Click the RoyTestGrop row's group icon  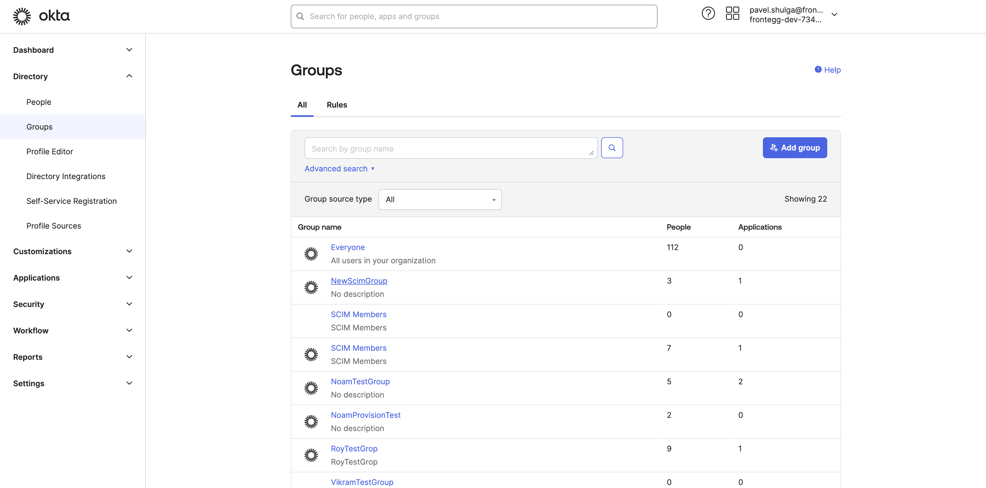click(x=311, y=455)
